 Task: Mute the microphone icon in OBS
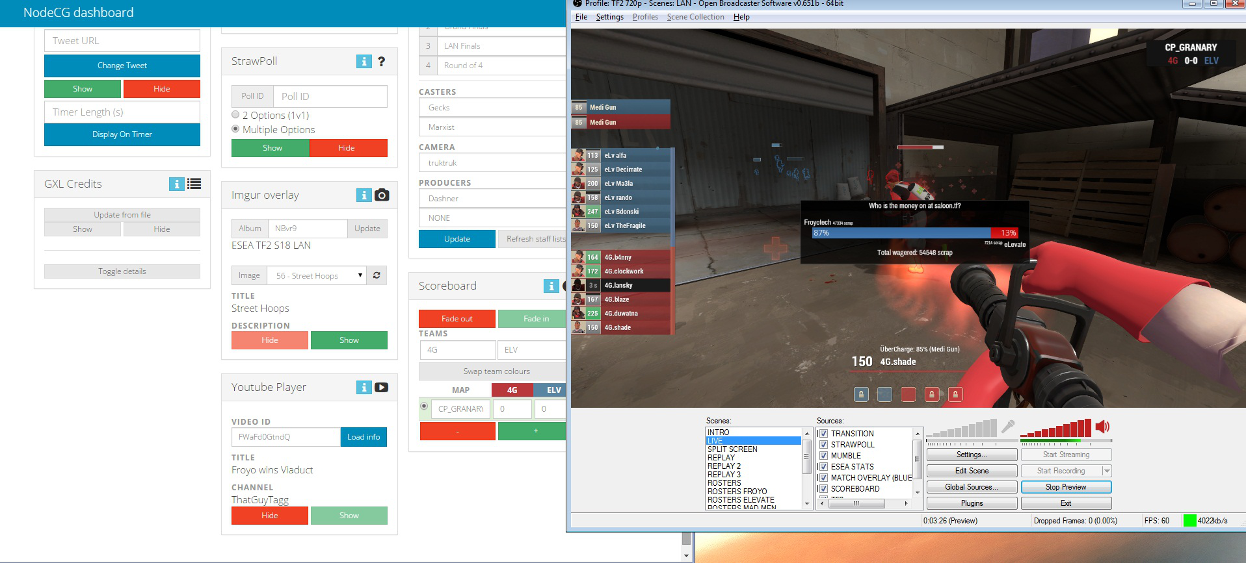[x=1008, y=427]
